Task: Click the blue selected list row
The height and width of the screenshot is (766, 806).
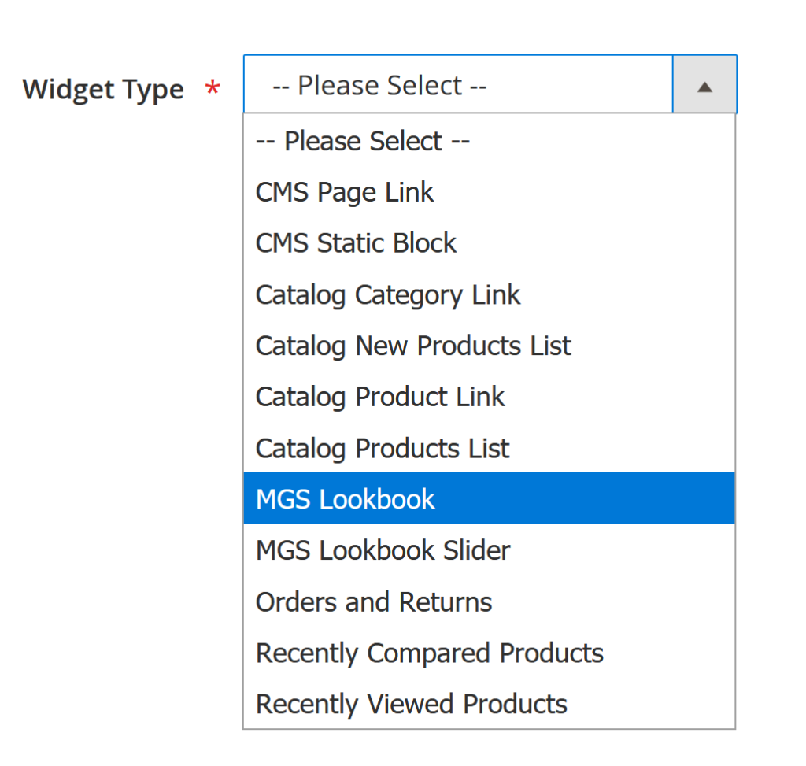Action: point(488,499)
